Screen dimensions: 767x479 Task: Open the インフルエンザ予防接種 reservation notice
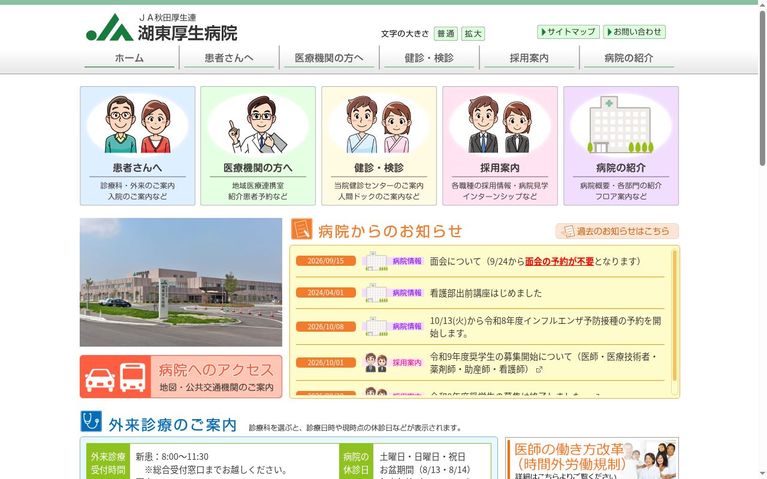tap(546, 327)
